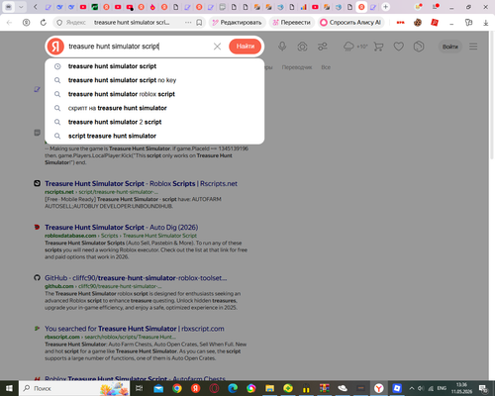The height and width of the screenshot is (396, 495).
Task: Click robloxdatabase.com domain link
Action: point(70,236)
